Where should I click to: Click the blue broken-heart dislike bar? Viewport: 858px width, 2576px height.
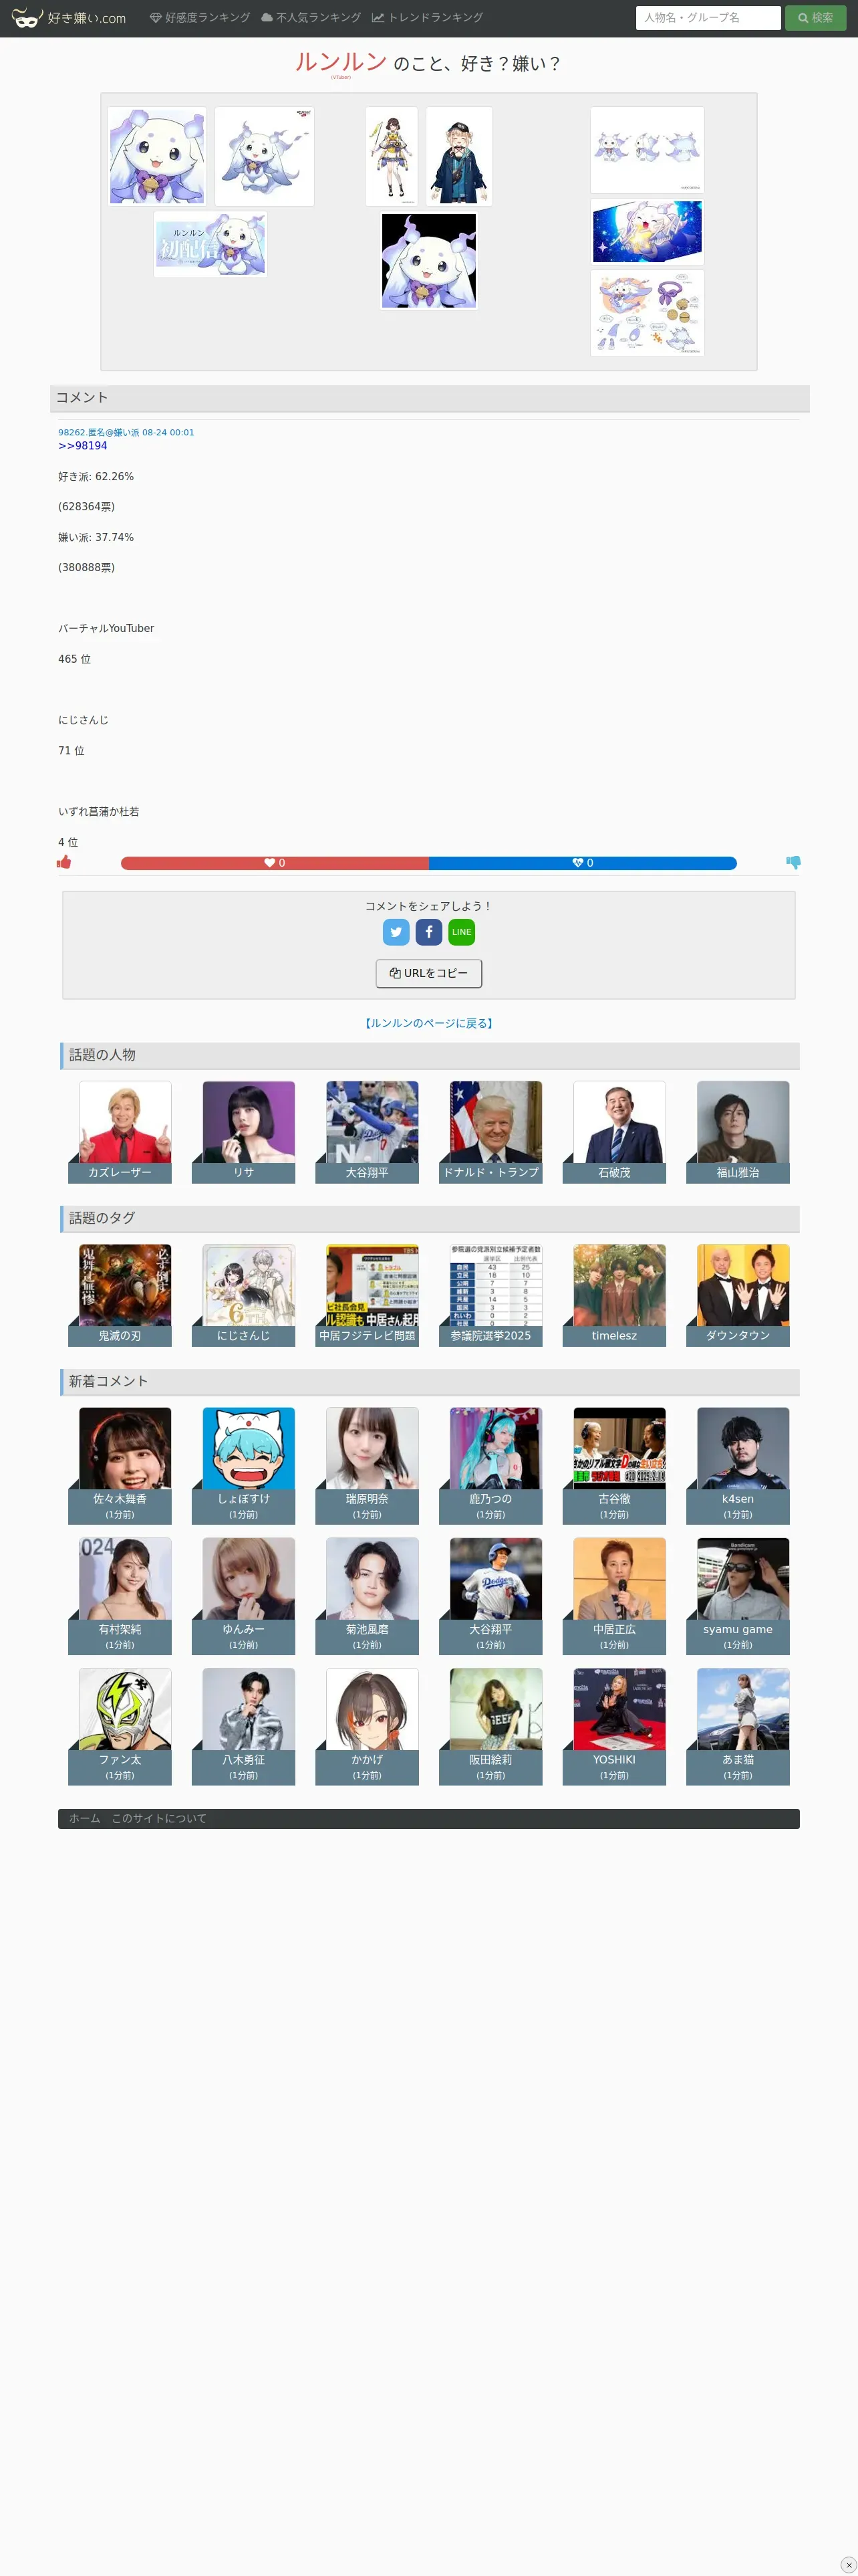tap(583, 863)
